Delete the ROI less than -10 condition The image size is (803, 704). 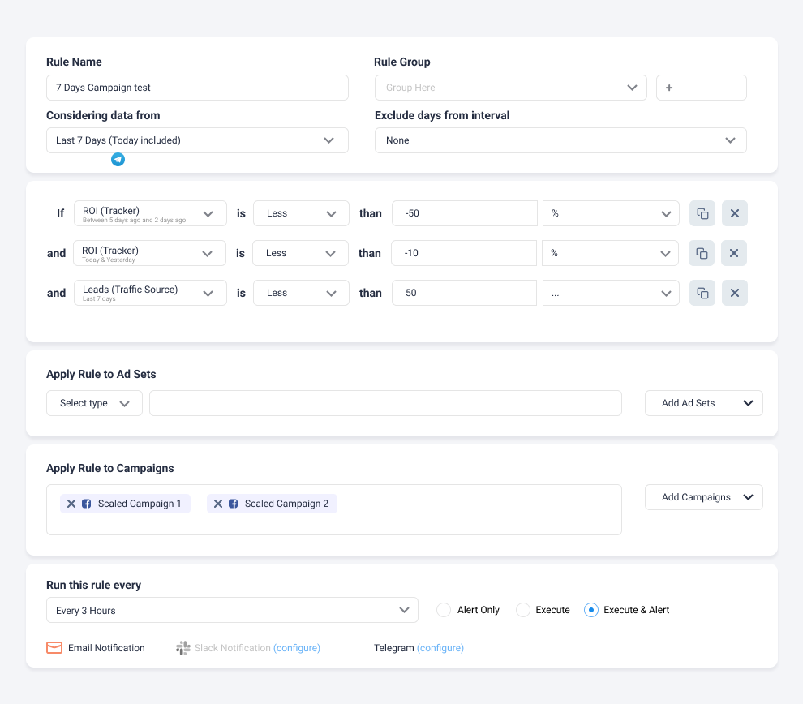click(x=734, y=253)
